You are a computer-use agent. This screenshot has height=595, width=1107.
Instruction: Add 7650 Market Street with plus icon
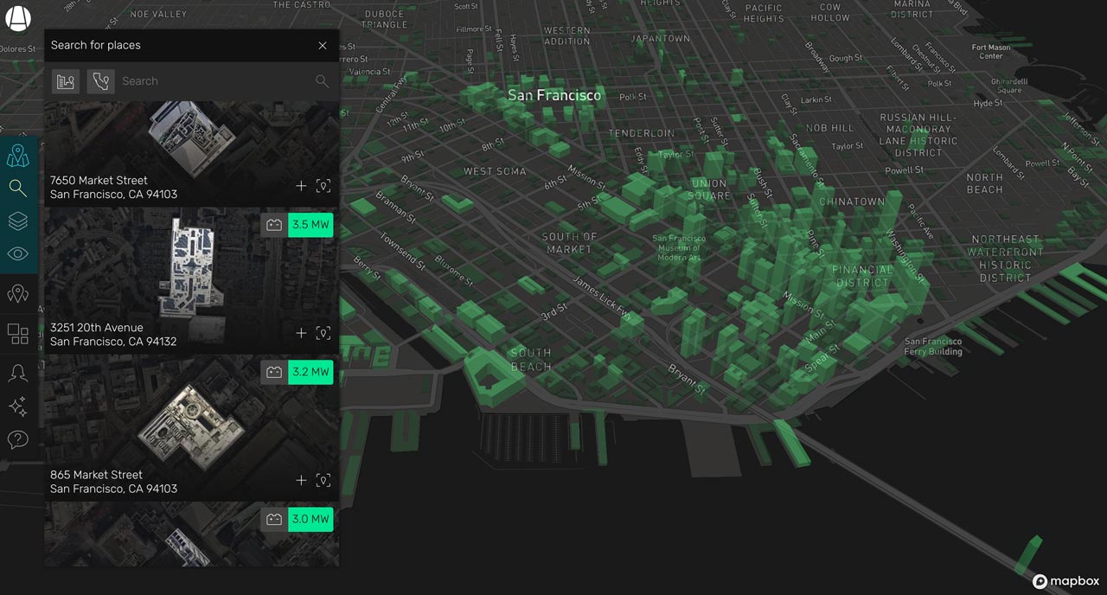(301, 186)
